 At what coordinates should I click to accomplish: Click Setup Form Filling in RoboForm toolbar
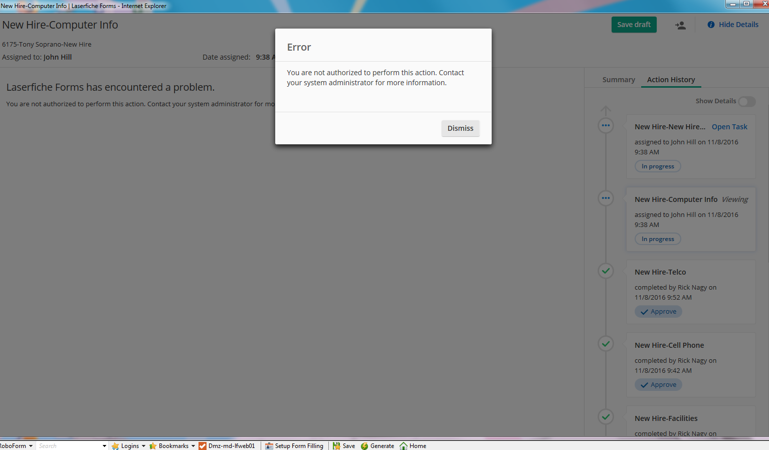[294, 446]
